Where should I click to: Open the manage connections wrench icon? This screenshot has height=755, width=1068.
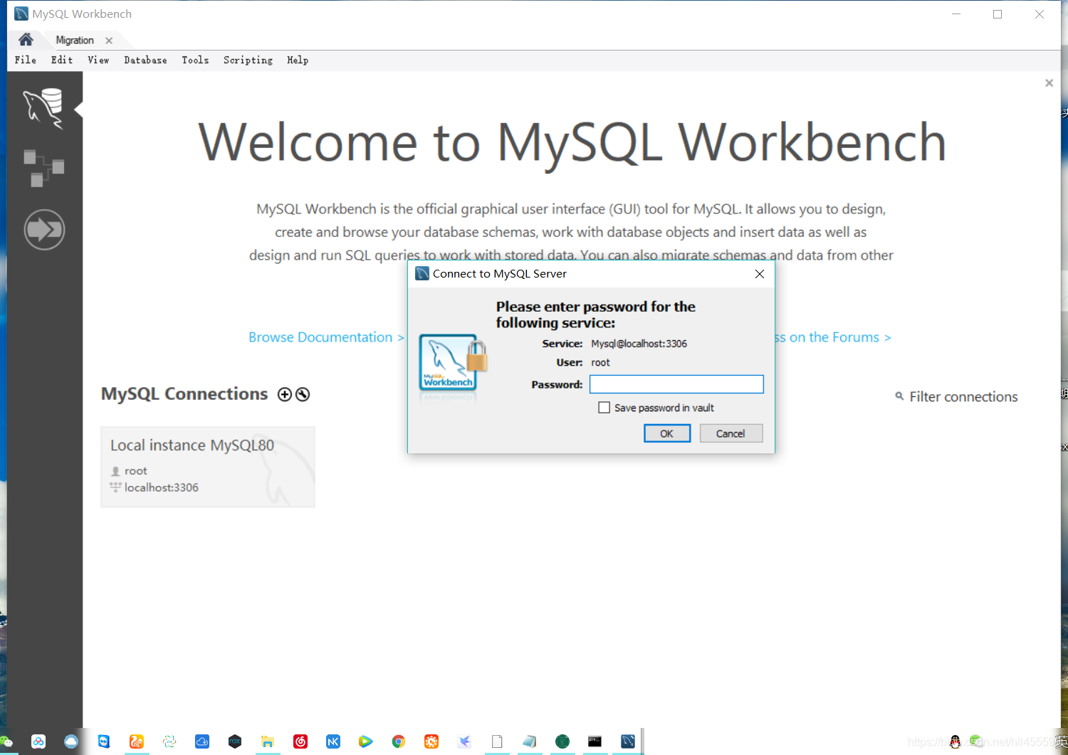303,394
